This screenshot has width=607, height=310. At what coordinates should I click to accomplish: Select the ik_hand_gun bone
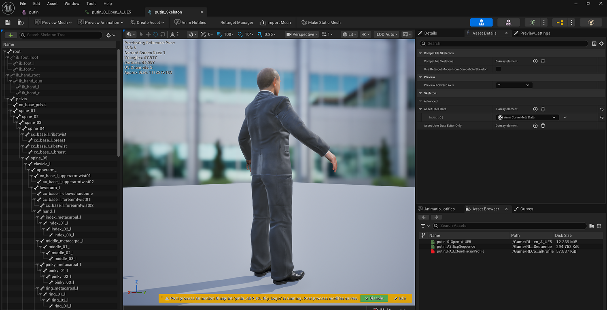[x=30, y=81]
